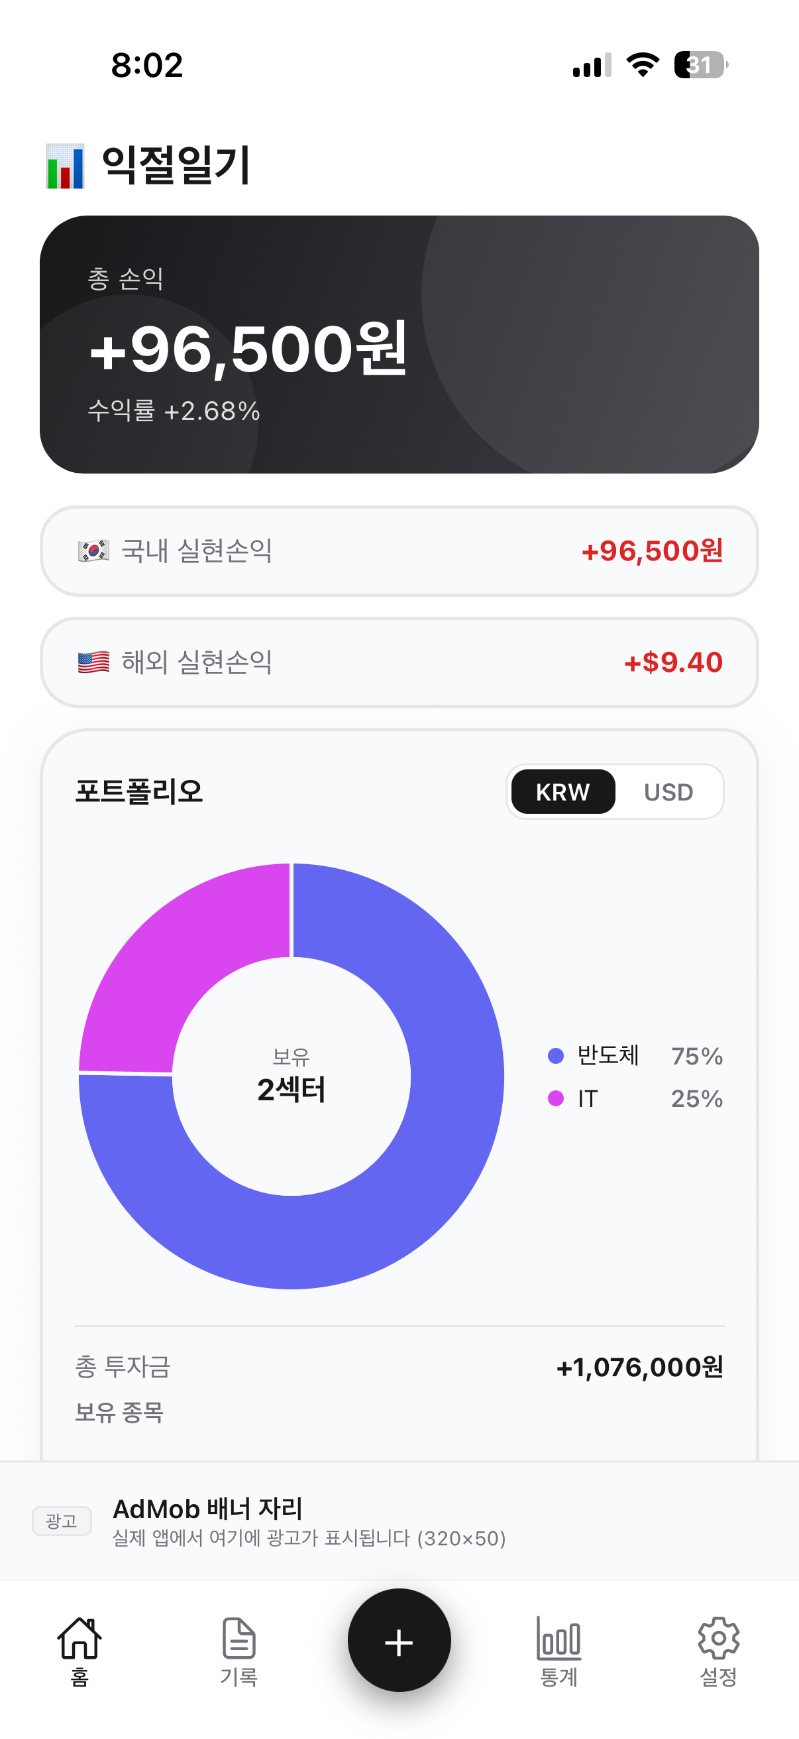799x1739 pixels.
Task: Tap the 총 손익 summary card
Action: (x=399, y=344)
